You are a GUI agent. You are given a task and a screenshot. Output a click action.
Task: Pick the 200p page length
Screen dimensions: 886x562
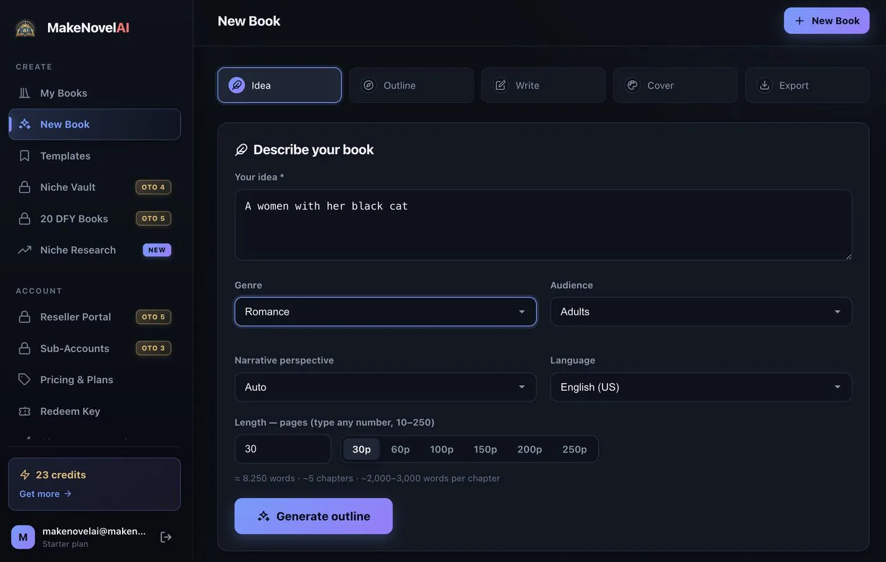tap(530, 449)
